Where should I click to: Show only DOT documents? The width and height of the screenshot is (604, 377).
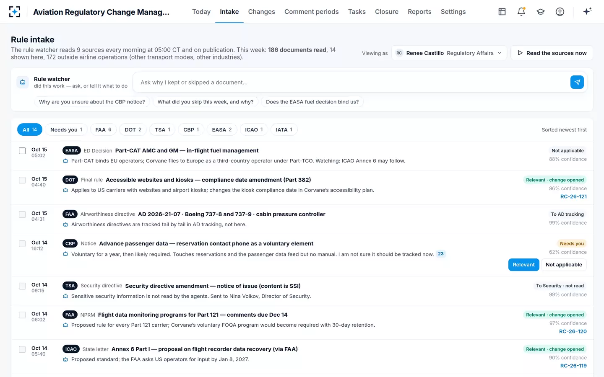tap(133, 130)
